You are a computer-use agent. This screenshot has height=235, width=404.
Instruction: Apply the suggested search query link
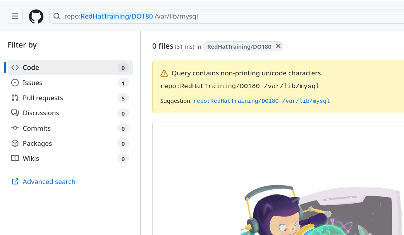click(x=261, y=101)
